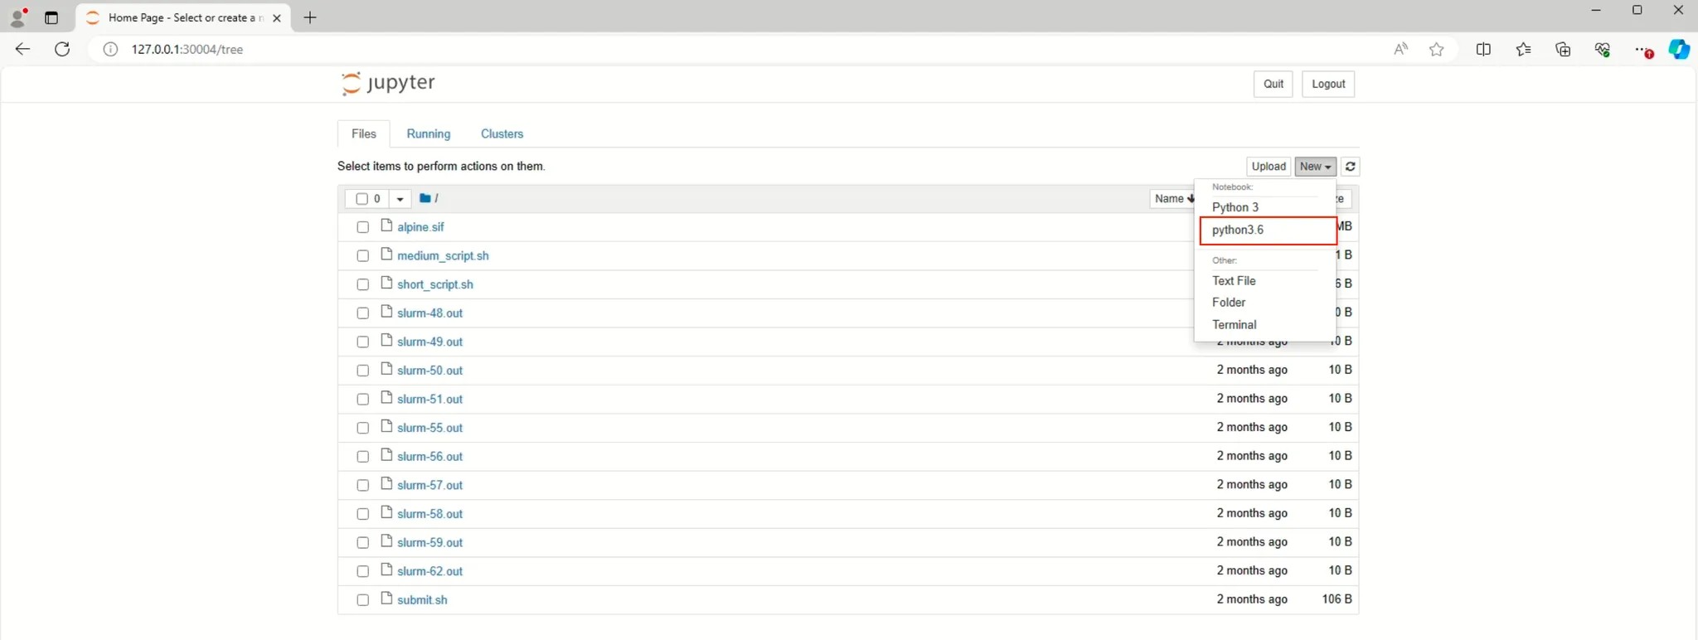Viewport: 1698px width, 640px height.
Task: Open Edge split screen view
Action: coord(1483,50)
